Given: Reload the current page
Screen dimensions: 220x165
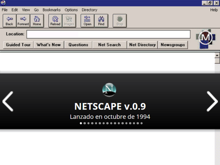Looking at the screenshot, I should click(x=55, y=21).
